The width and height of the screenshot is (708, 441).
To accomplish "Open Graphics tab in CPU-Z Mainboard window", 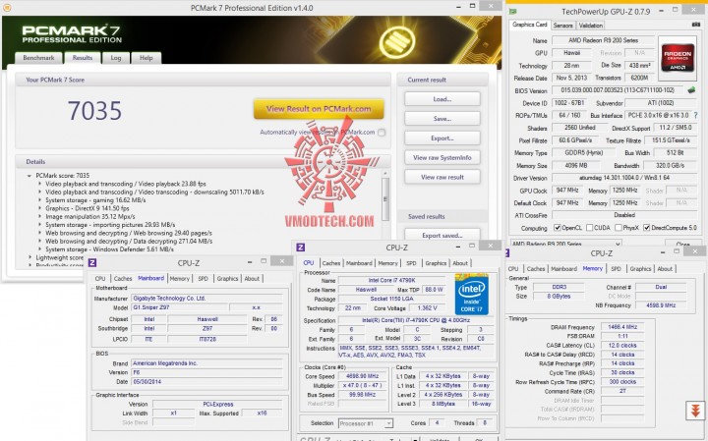I will (x=227, y=279).
